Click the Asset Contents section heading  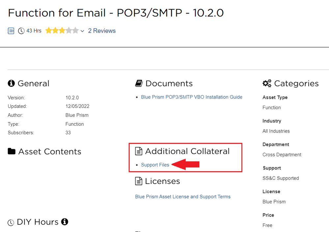point(50,152)
